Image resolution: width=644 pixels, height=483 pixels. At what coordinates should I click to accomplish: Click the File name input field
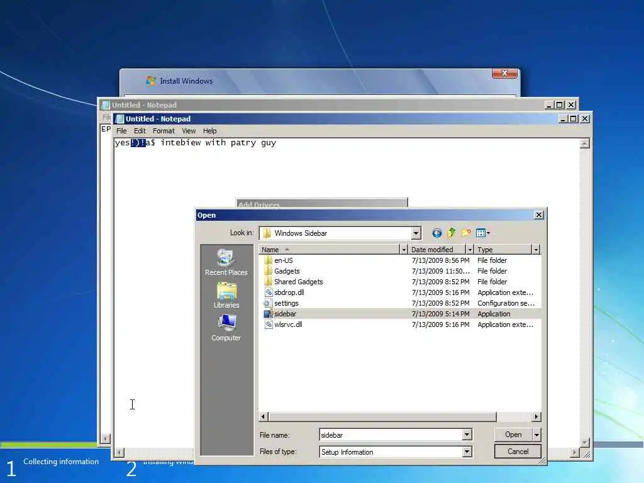pyautogui.click(x=391, y=435)
